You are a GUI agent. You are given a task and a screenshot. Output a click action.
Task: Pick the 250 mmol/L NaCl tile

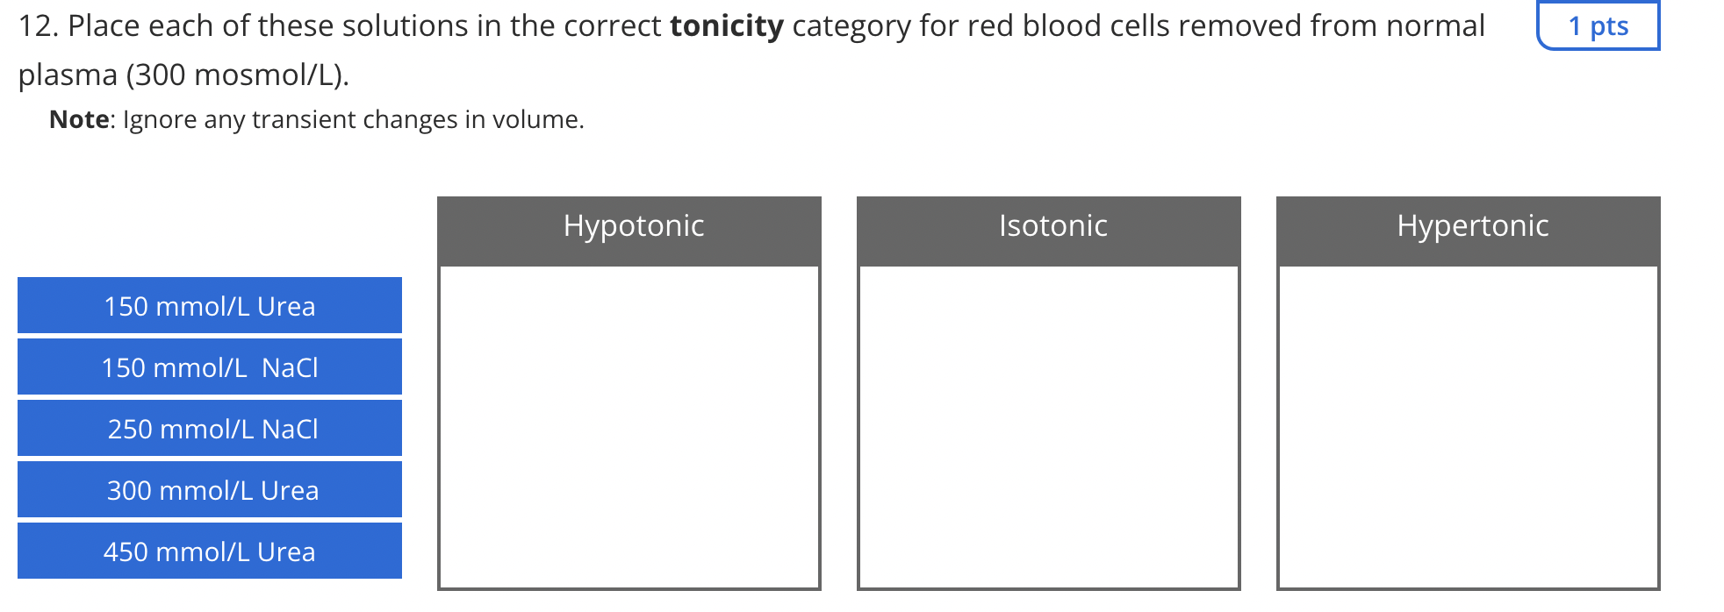coord(210,428)
